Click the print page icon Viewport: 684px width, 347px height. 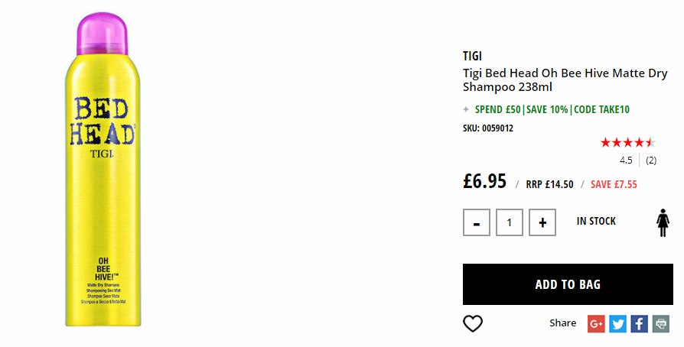[x=661, y=324]
